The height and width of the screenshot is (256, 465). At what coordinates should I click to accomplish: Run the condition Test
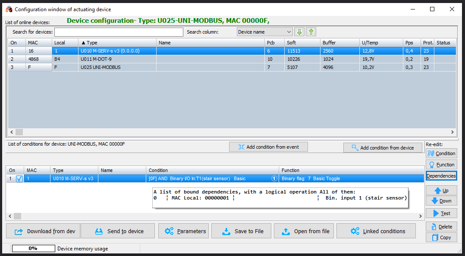(441, 213)
